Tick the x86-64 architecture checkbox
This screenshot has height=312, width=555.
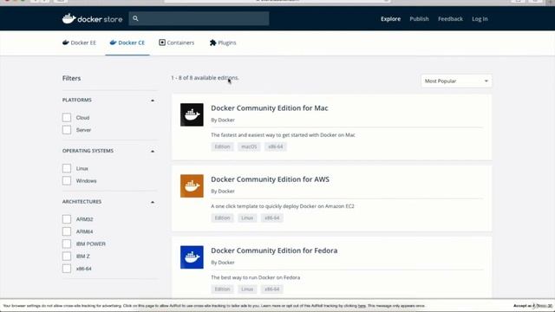pos(67,269)
